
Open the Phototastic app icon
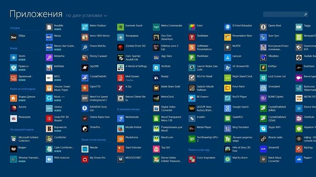pyautogui.click(x=14, y=119)
